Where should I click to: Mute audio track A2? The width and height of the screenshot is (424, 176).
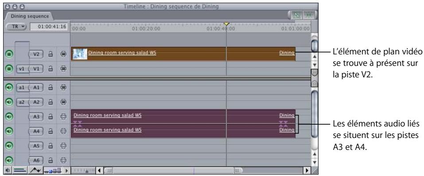9,102
